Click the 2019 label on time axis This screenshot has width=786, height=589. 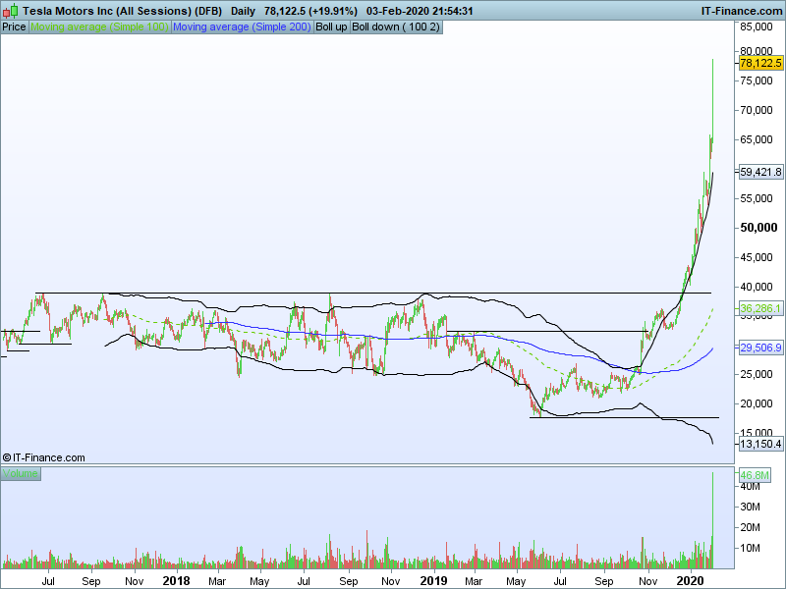coord(433,581)
